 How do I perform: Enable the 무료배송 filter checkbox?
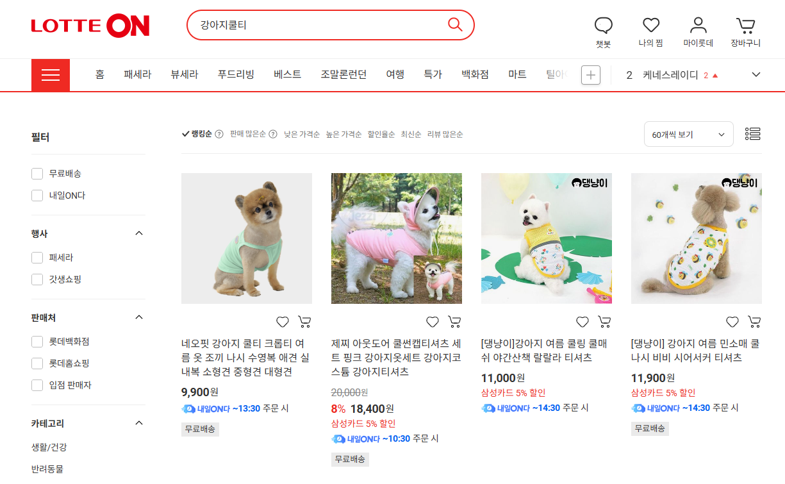[x=37, y=173]
